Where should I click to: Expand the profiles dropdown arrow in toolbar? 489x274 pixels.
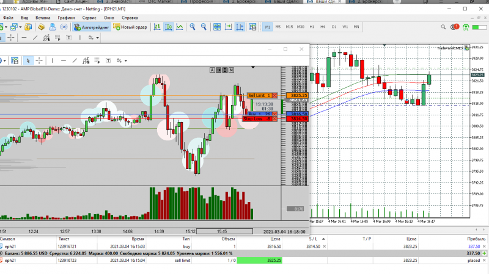[20, 27]
